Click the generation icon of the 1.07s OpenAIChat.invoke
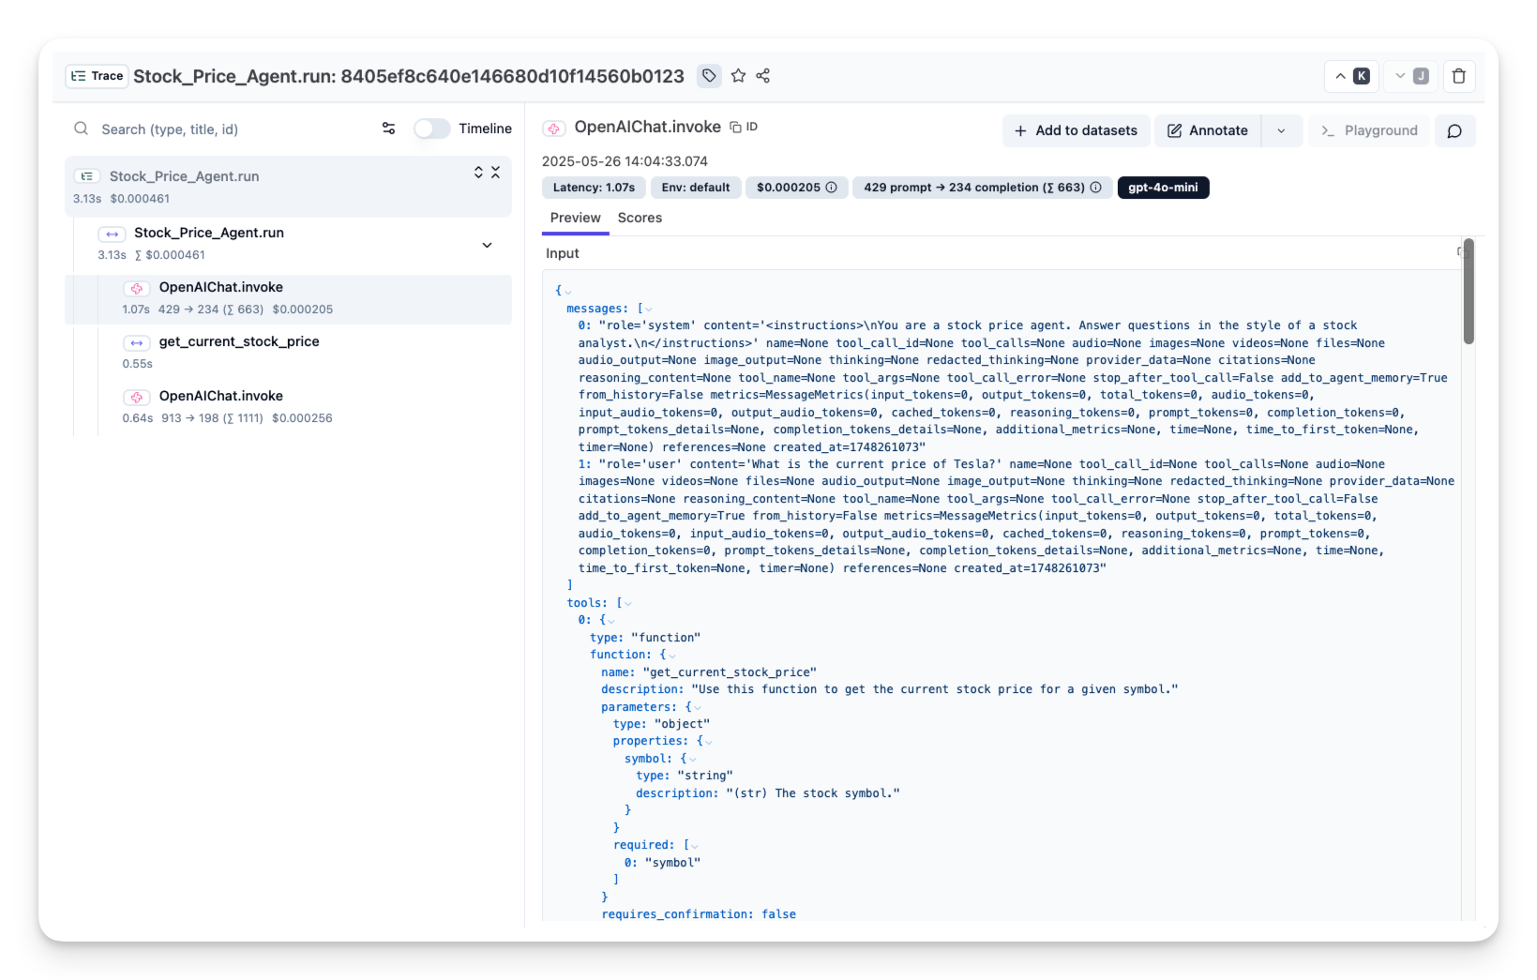 (137, 288)
